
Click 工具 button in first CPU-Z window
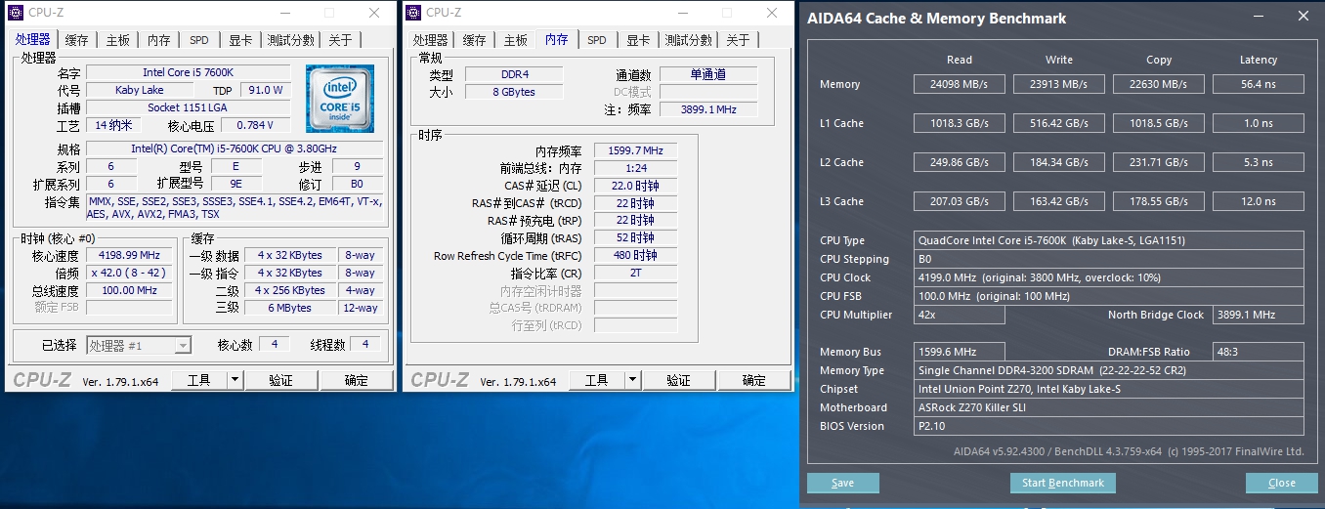pos(199,380)
